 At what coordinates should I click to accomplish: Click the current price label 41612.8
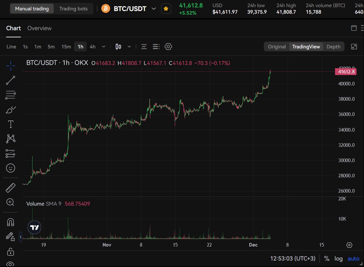pyautogui.click(x=346, y=71)
